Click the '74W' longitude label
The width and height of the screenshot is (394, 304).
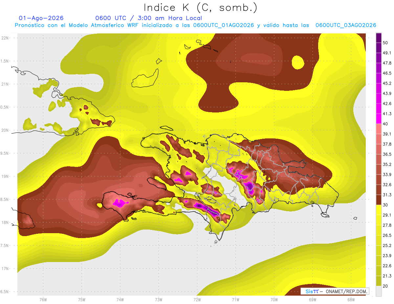120,300
